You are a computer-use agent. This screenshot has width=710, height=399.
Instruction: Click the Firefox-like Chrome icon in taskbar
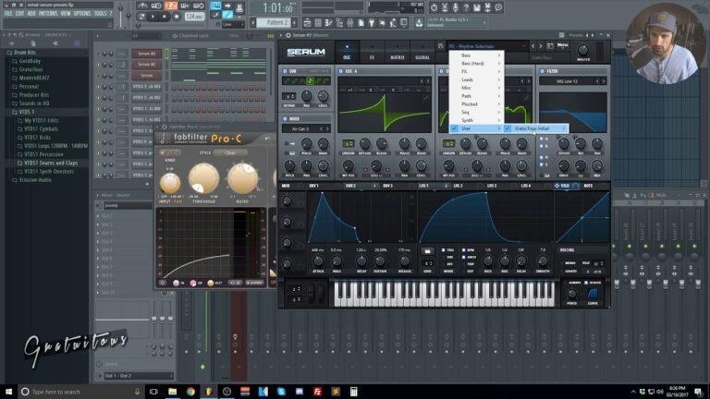pos(190,392)
